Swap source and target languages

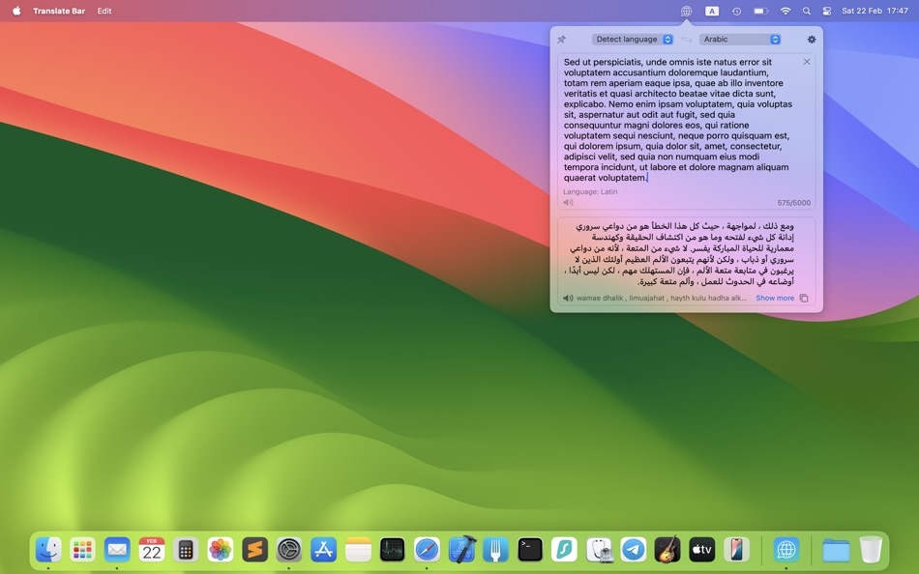pyautogui.click(x=686, y=40)
